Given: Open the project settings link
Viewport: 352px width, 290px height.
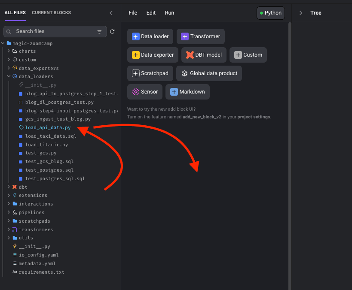Looking at the screenshot, I should pos(254,117).
